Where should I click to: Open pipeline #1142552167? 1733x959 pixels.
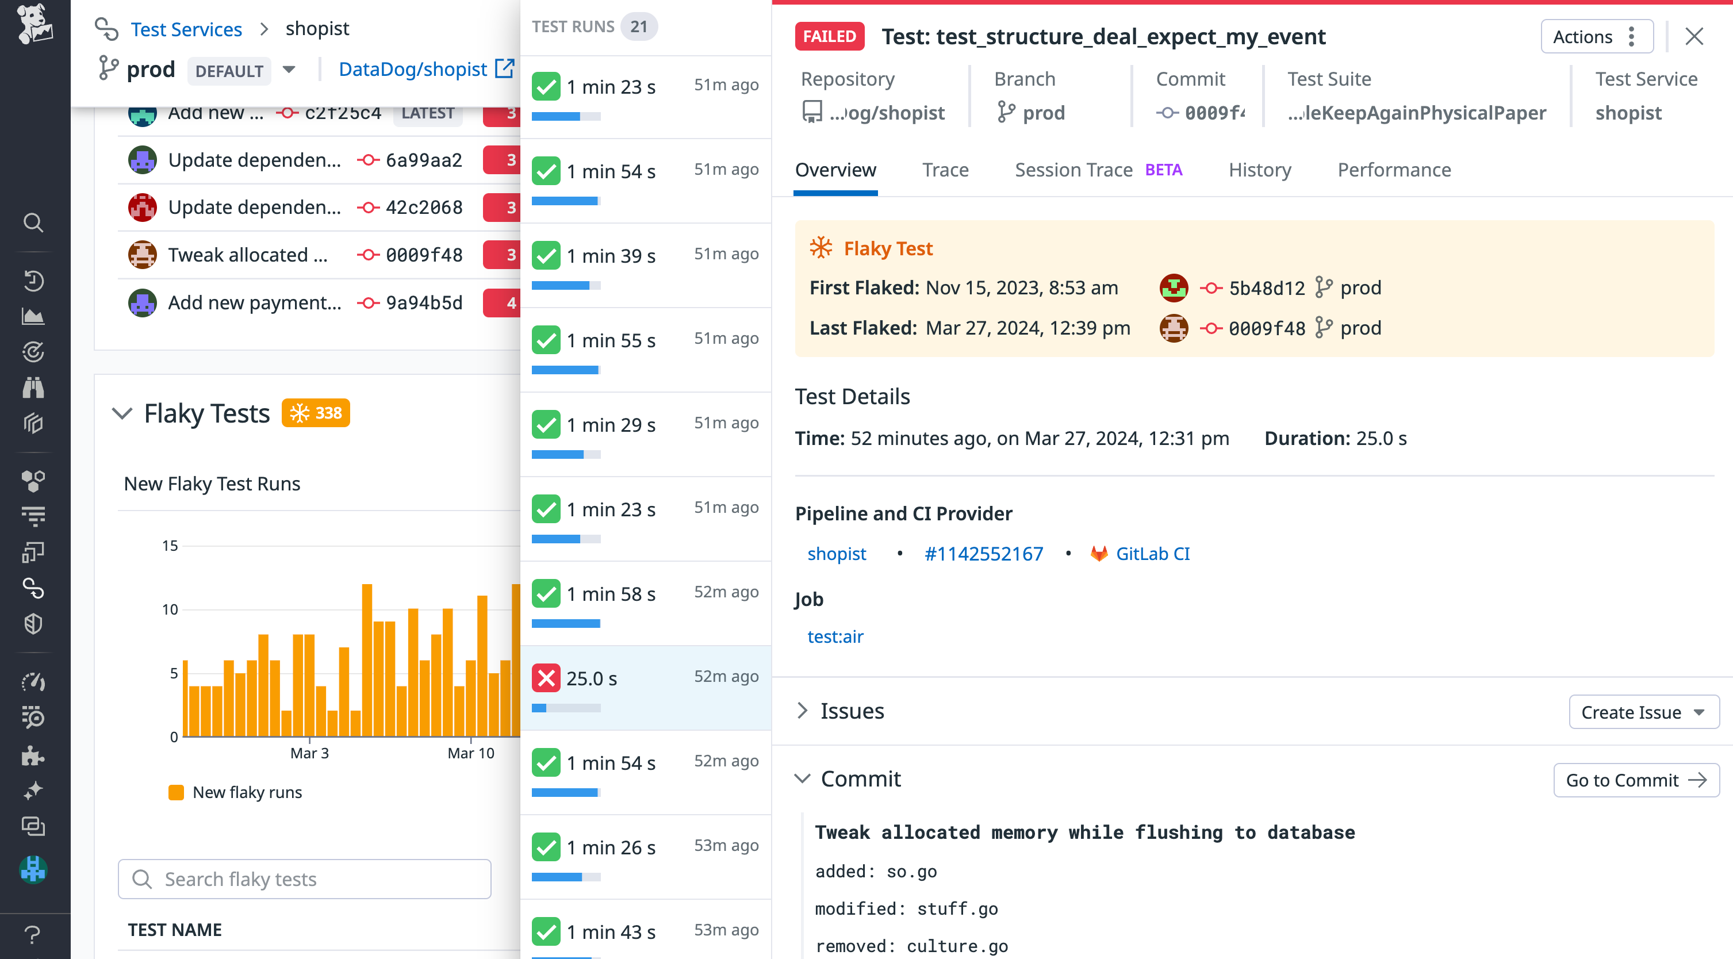(x=983, y=554)
